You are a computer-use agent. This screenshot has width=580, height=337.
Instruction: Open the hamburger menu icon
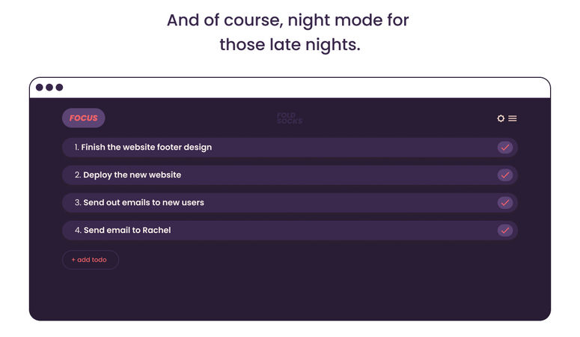click(x=513, y=118)
